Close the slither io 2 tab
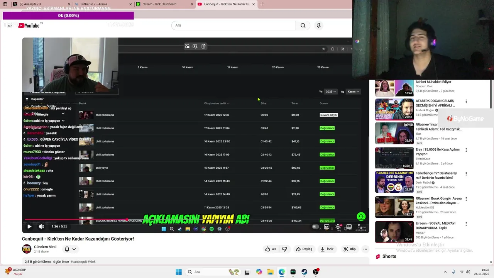 130,4
